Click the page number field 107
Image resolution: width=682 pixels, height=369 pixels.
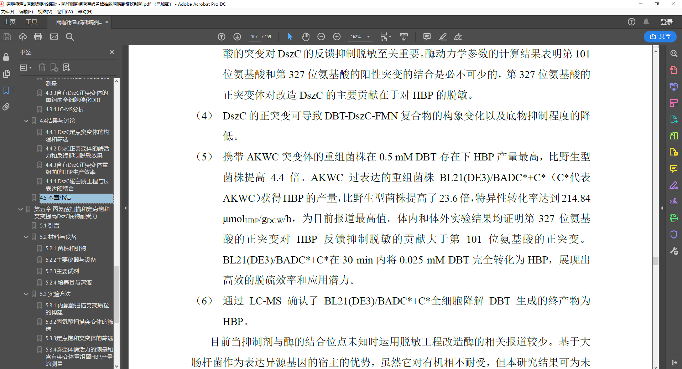[254, 37]
